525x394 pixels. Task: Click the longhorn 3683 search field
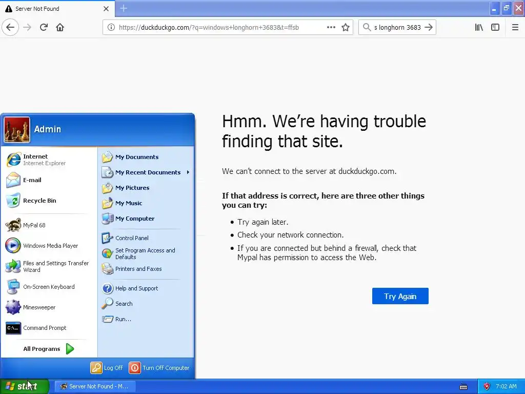(397, 28)
